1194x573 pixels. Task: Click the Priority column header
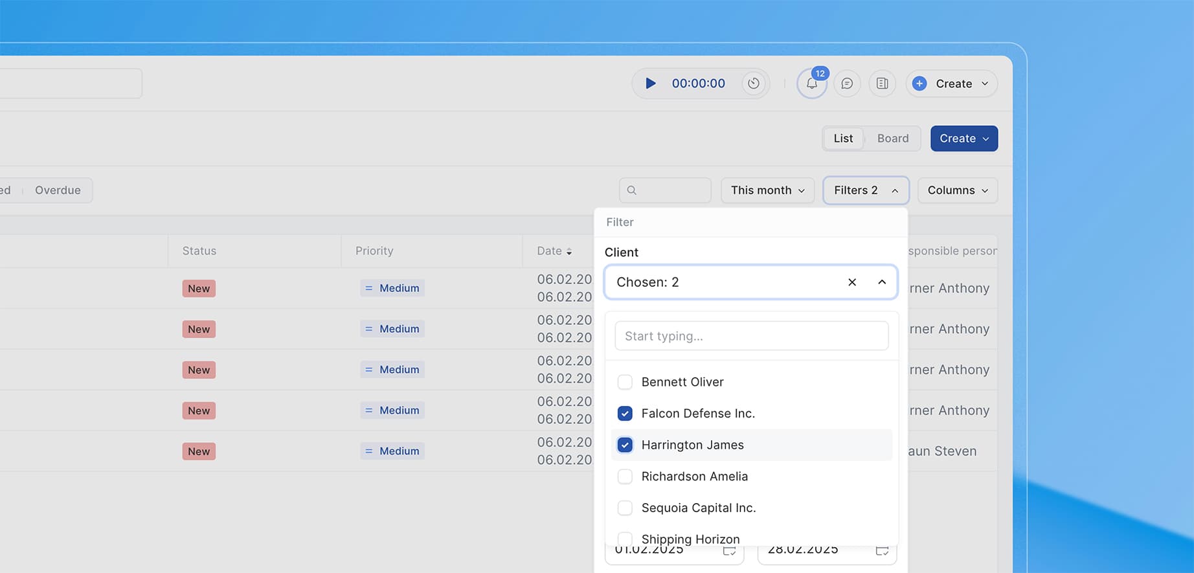374,251
